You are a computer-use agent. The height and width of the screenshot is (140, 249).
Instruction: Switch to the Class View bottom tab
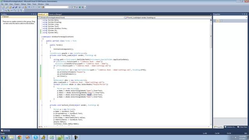click(242, 127)
